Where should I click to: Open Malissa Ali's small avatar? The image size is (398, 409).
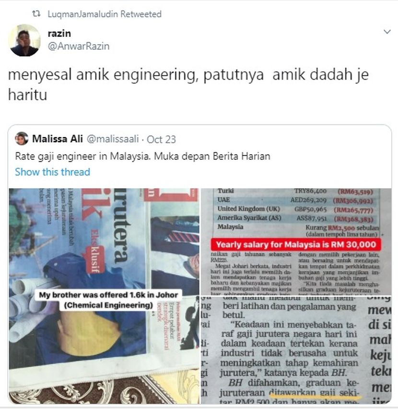coord(22,139)
